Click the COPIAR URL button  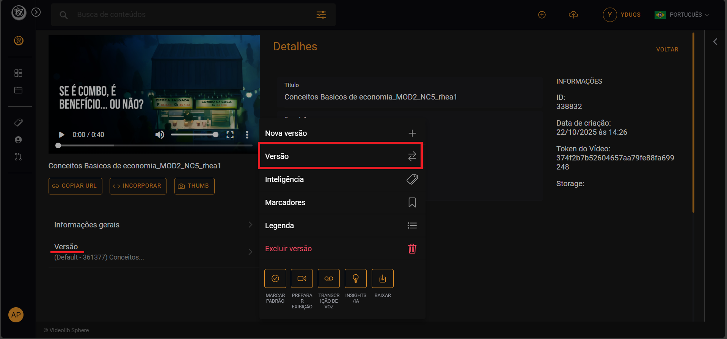point(75,186)
